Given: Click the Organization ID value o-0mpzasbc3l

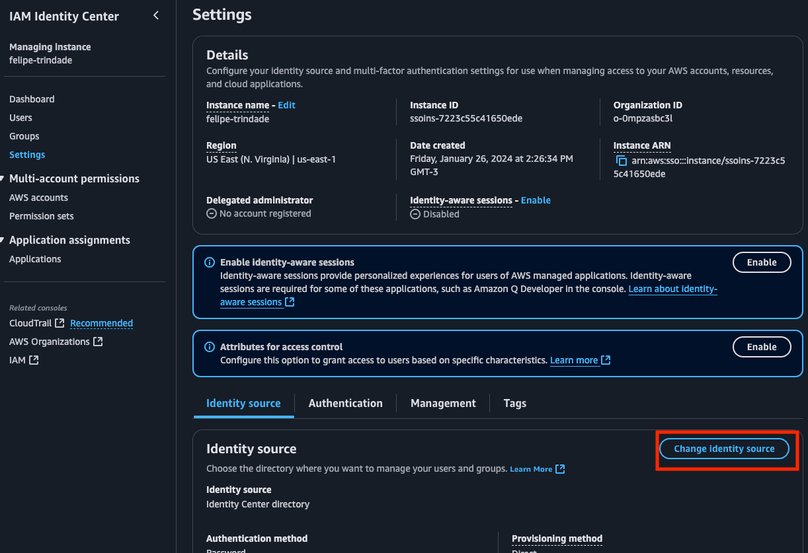Looking at the screenshot, I should click(643, 119).
